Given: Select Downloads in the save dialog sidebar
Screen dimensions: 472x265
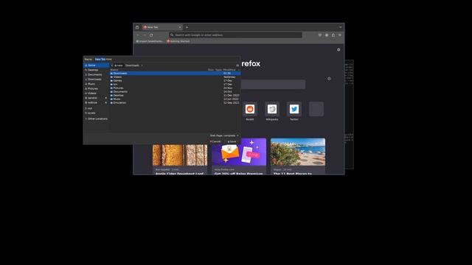Looking at the screenshot, I should (96, 79).
